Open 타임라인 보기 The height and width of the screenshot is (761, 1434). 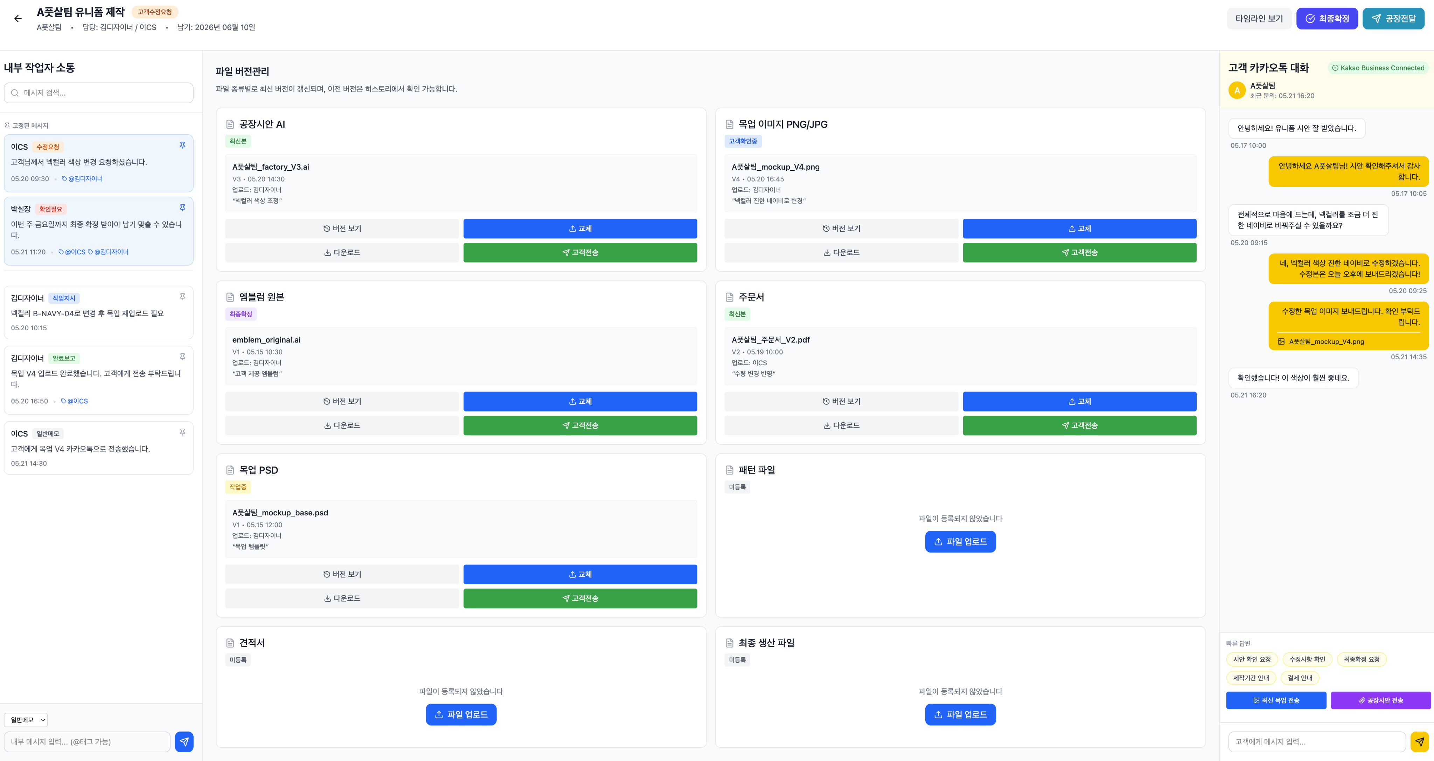pos(1259,19)
